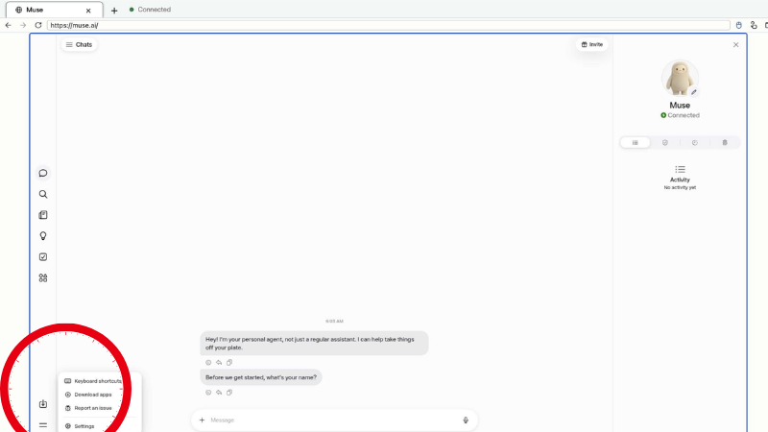
Task: Click the 'Hey! I'm your personal agent' message bubble
Action: (x=314, y=344)
